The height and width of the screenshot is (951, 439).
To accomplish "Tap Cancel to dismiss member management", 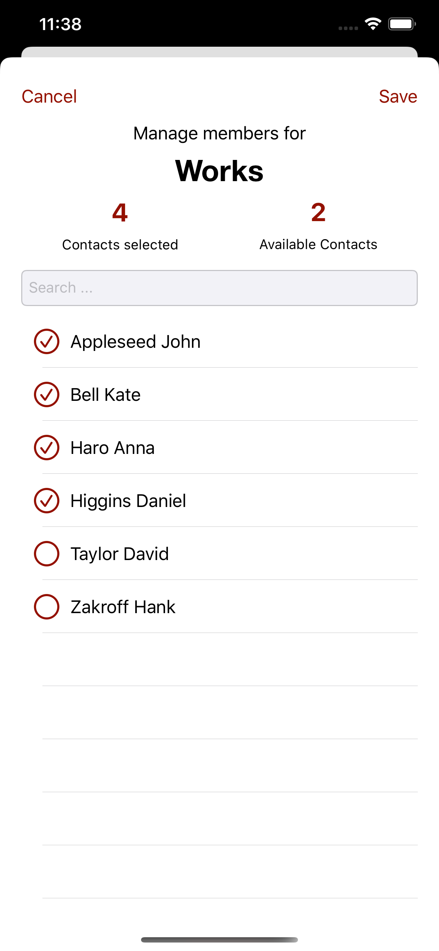I will point(49,96).
